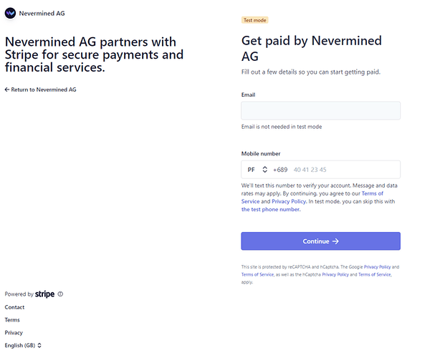Open Google Terms of Service link
Screen dimensions: 430x358
click(257, 274)
